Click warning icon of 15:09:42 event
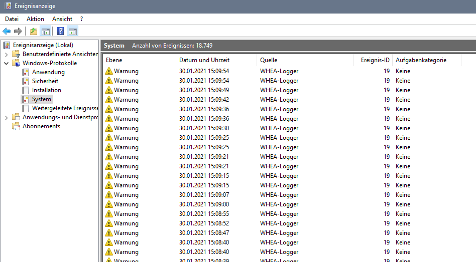The image size is (476, 262). (x=108, y=100)
